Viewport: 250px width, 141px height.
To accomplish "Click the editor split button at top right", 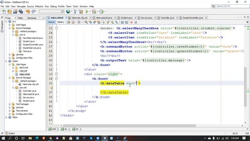I will tap(247, 22).
